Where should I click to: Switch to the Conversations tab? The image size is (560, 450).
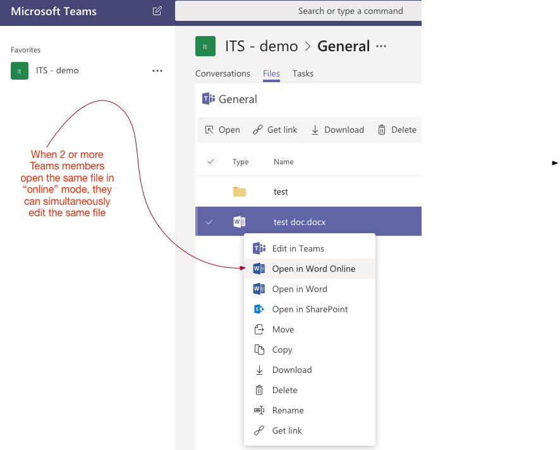click(222, 73)
